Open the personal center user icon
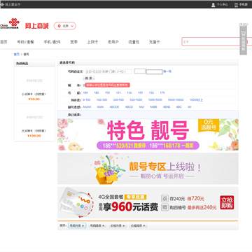 (213, 5)
